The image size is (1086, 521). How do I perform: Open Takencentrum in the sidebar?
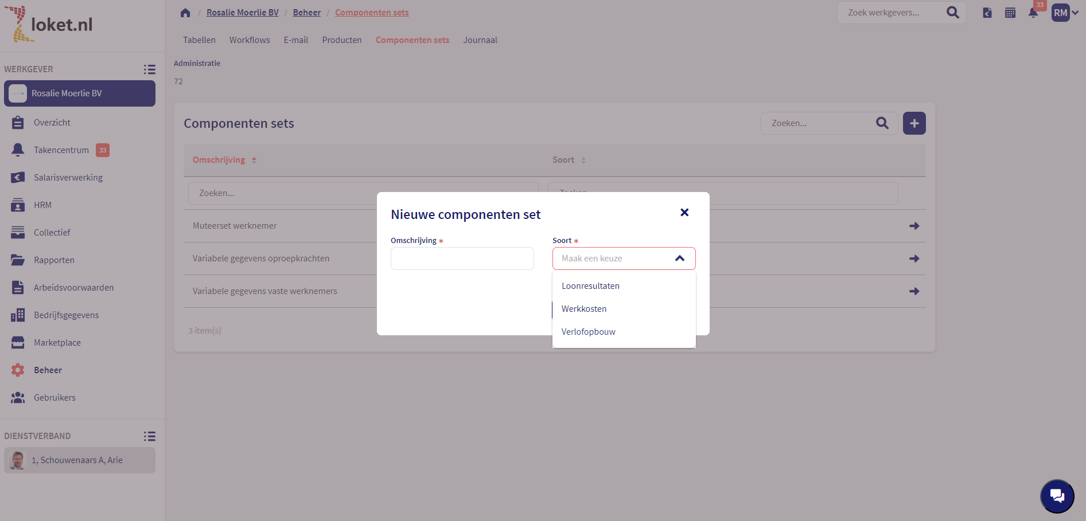coord(61,150)
